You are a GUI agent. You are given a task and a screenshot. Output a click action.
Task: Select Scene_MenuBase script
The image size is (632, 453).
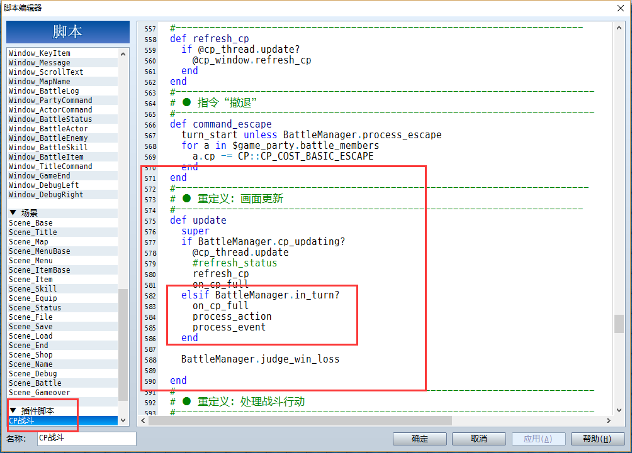click(x=63, y=251)
